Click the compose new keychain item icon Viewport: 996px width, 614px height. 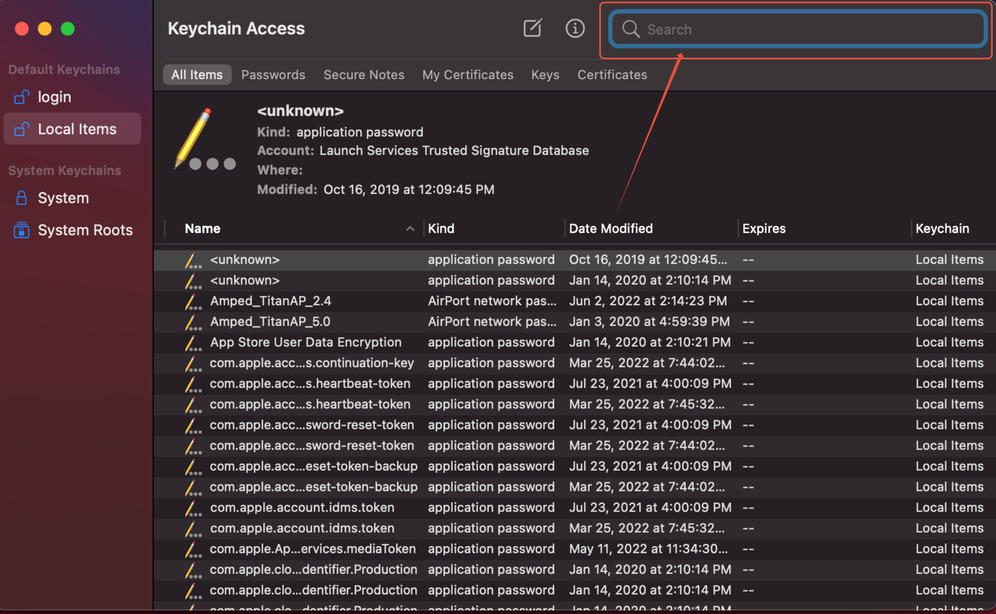click(x=532, y=28)
